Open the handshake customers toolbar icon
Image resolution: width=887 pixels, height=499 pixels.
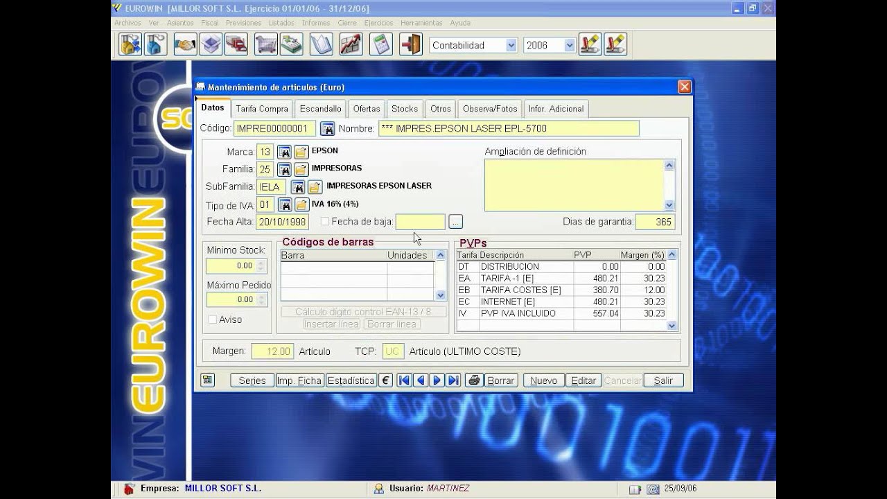tap(185, 44)
